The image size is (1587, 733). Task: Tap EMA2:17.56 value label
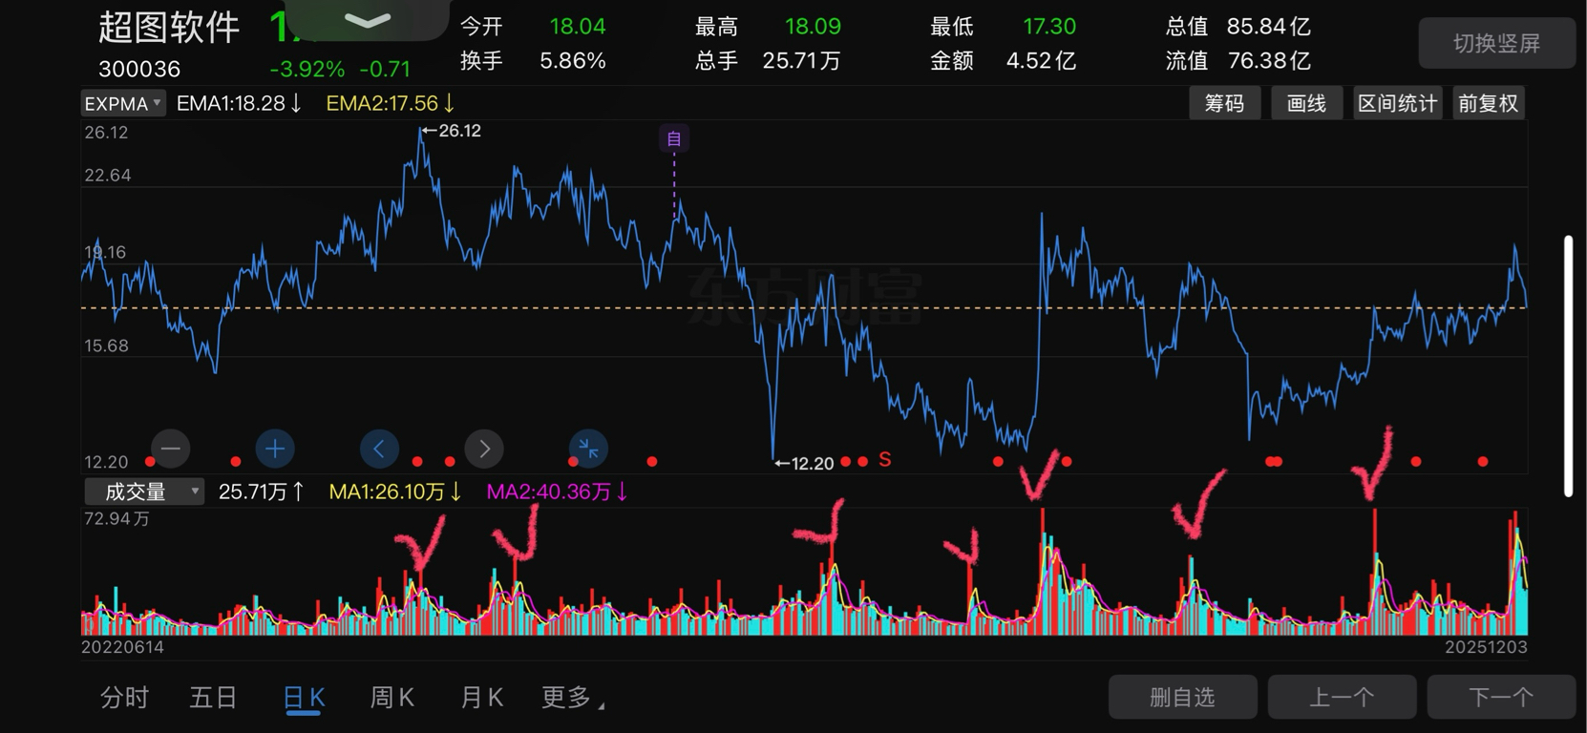pos(391,103)
